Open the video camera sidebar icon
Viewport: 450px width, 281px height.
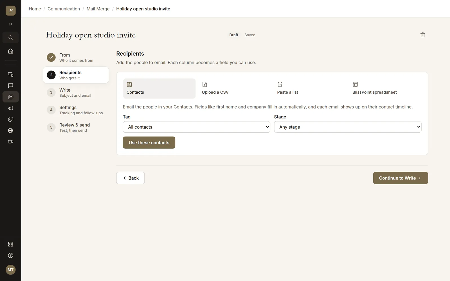click(x=10, y=142)
